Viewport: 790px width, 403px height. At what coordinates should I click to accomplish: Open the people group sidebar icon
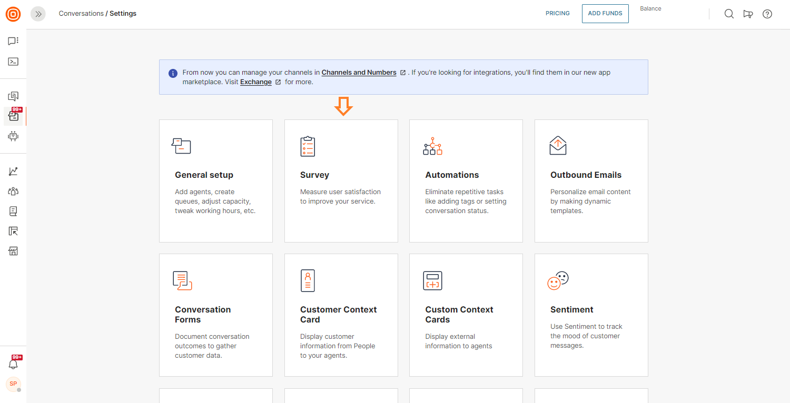13,192
